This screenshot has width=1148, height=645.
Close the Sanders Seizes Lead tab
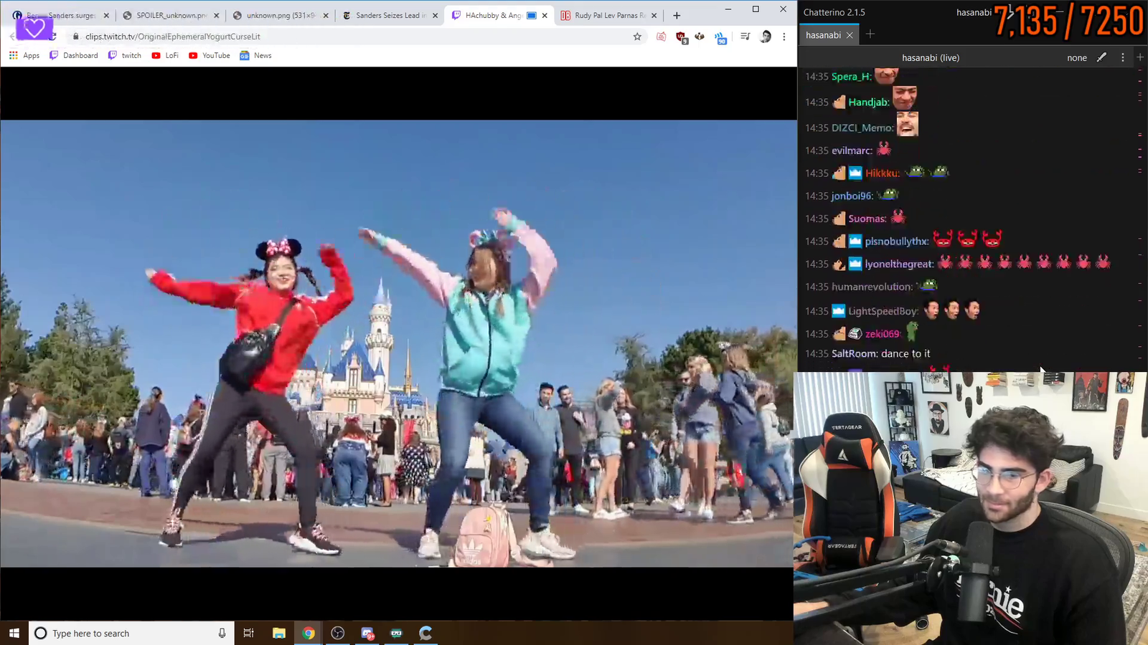435,15
